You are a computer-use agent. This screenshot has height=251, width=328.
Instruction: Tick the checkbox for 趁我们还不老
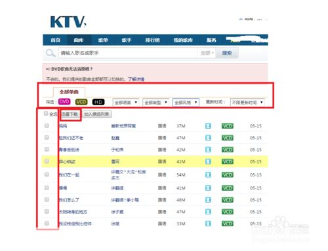[x=47, y=137]
